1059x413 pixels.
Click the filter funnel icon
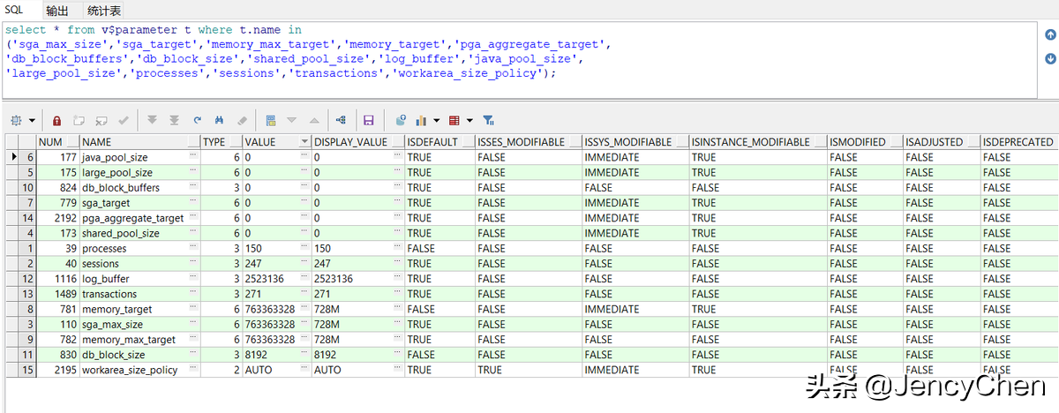488,120
